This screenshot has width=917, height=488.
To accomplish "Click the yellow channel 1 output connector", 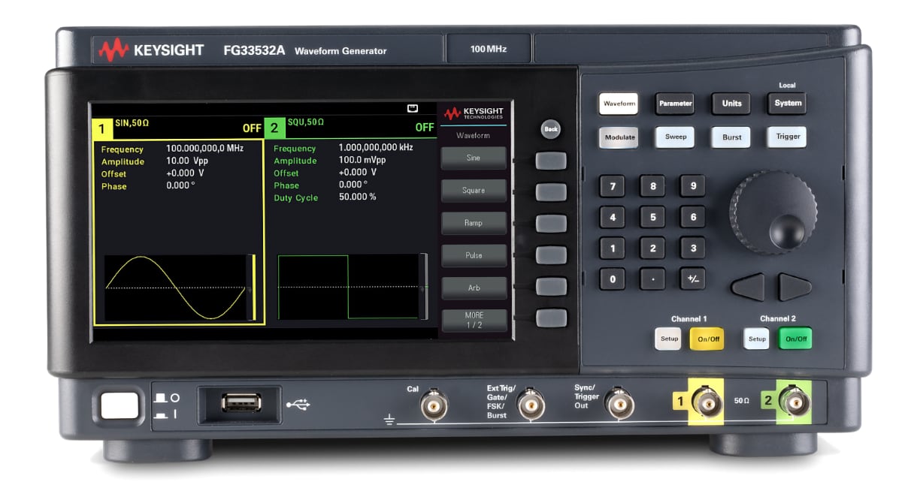I will pyautogui.click(x=707, y=402).
